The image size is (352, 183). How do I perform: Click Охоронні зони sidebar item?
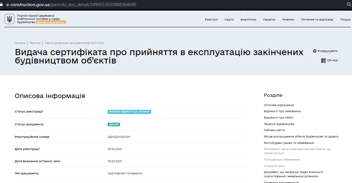pos(274,166)
